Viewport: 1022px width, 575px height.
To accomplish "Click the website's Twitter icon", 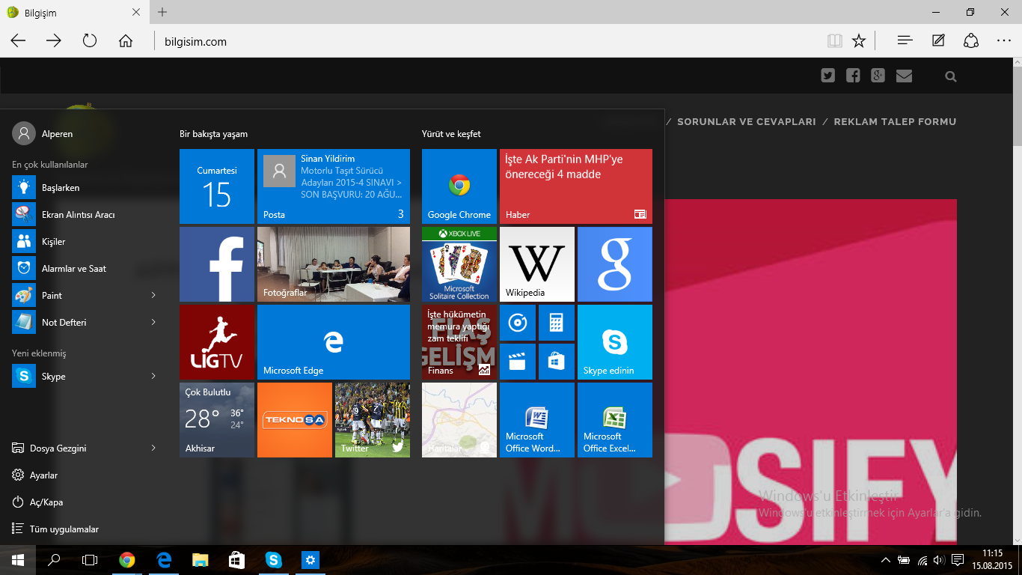I will point(827,76).
